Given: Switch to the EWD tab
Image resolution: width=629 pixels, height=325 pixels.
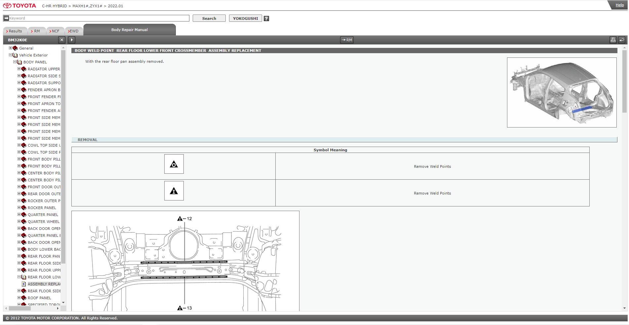Looking at the screenshot, I should pyautogui.click(x=74, y=31).
